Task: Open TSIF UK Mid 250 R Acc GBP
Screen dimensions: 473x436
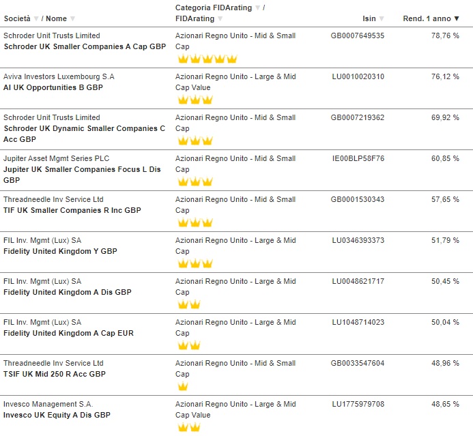Action: pyautogui.click(x=55, y=374)
